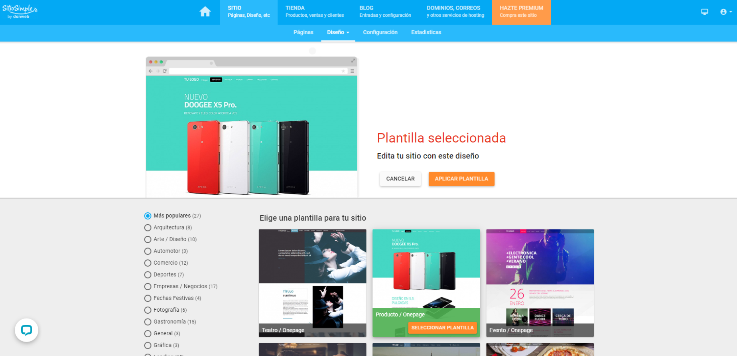Select the Arquitectura category radio button
Image resolution: width=737 pixels, height=356 pixels.
pos(148,227)
